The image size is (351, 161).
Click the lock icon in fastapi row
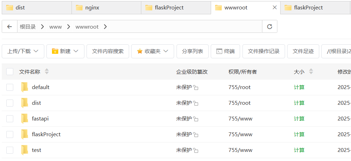pyautogui.click(x=196, y=119)
